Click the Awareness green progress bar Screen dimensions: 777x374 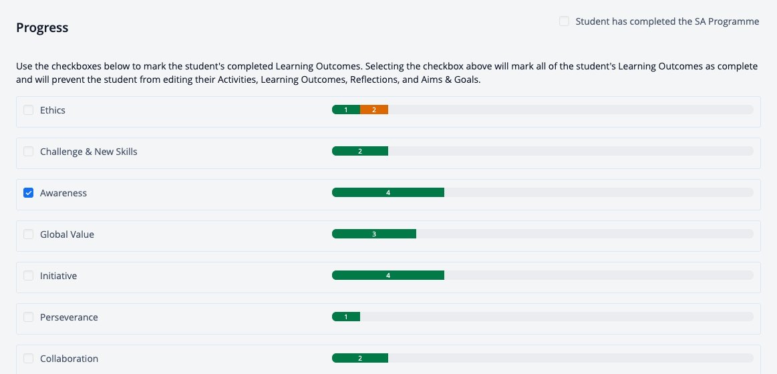[x=388, y=193]
